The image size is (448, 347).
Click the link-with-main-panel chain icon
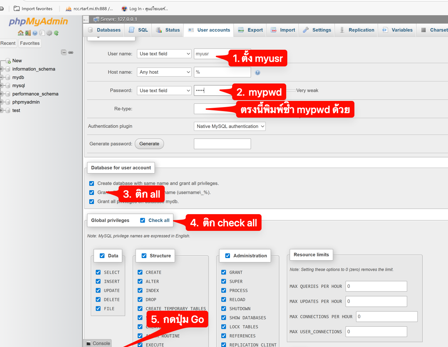pyautogui.click(x=71, y=52)
